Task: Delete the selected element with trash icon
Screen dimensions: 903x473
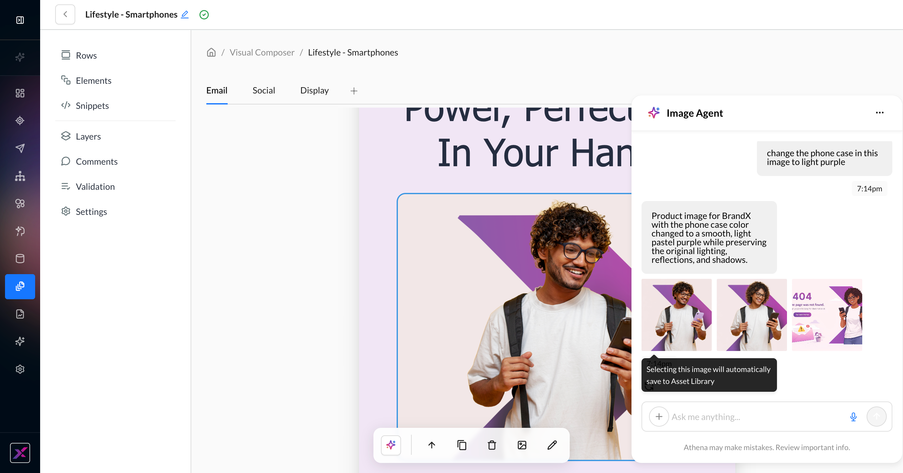Action: point(492,445)
